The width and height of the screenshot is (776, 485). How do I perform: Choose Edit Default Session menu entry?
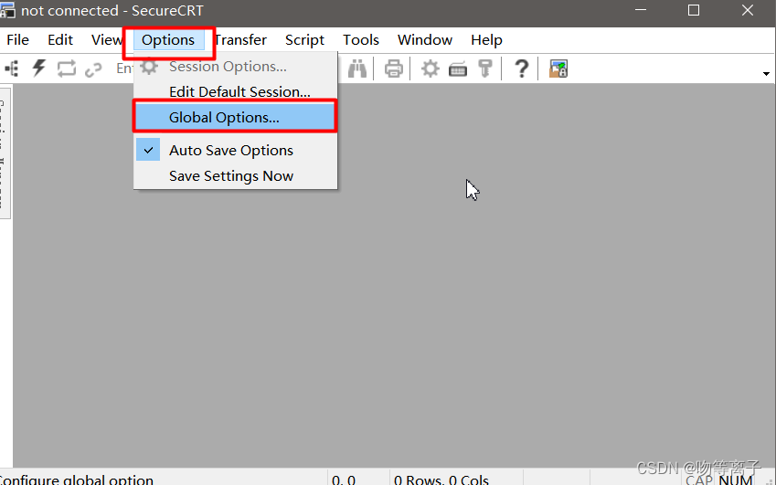coord(236,92)
